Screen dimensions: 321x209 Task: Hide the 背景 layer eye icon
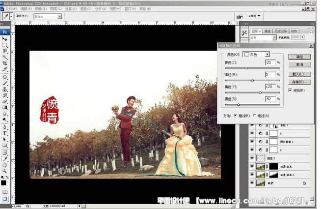coord(252,183)
